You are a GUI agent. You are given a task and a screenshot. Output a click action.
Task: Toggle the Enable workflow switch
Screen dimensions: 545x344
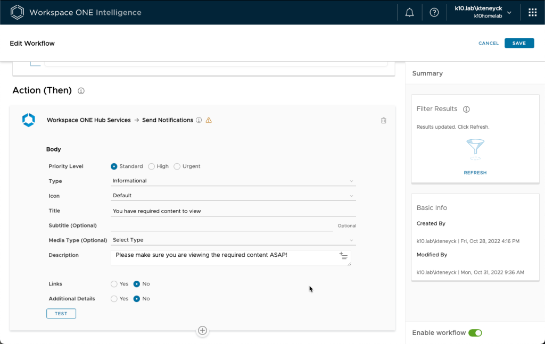pyautogui.click(x=475, y=333)
